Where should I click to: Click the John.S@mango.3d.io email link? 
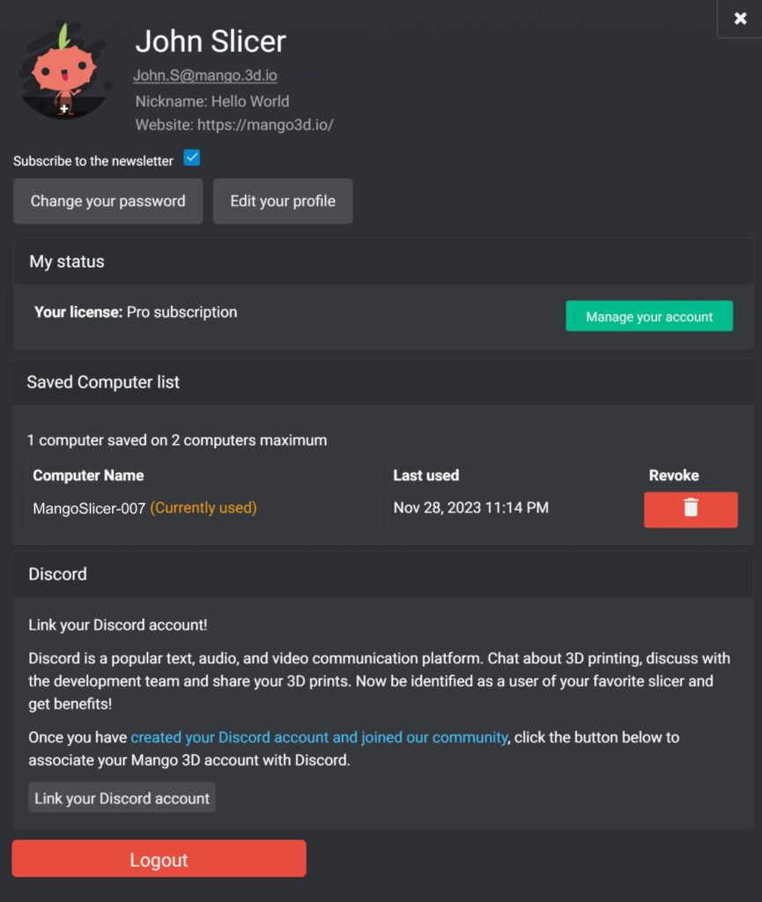(x=205, y=76)
